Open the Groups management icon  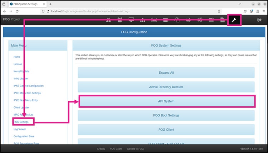click(x=143, y=20)
